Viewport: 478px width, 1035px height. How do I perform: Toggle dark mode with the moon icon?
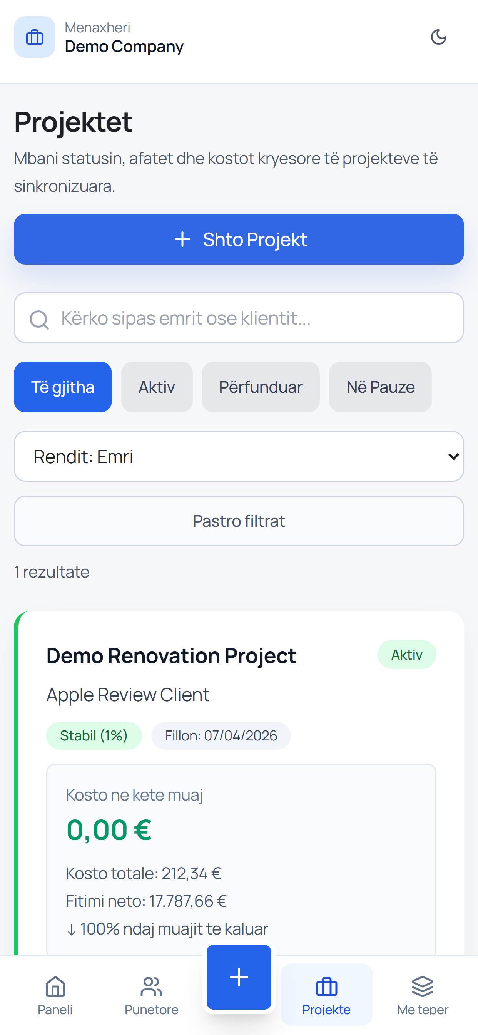click(x=438, y=37)
